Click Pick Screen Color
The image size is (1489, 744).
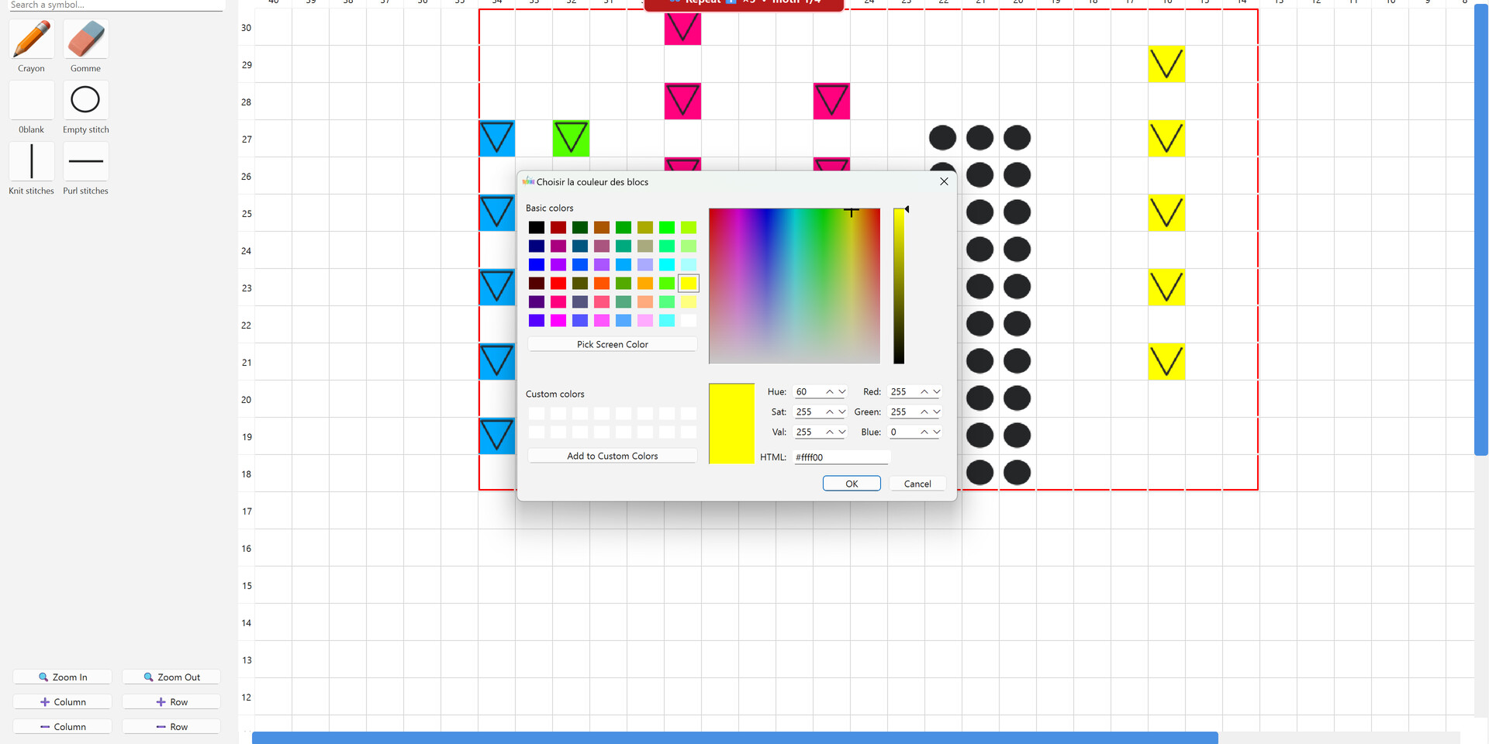pos(612,344)
